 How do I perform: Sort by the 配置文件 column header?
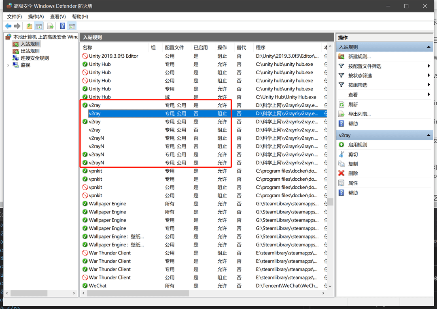coord(177,48)
